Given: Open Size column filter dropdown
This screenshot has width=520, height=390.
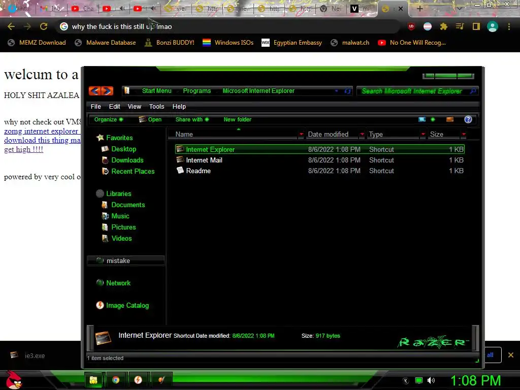Looking at the screenshot, I should click(464, 134).
